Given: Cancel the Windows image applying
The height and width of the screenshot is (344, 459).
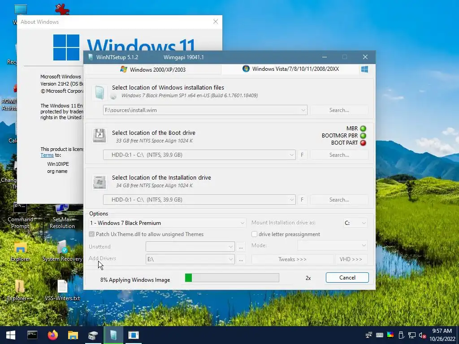Looking at the screenshot, I should point(347,278).
